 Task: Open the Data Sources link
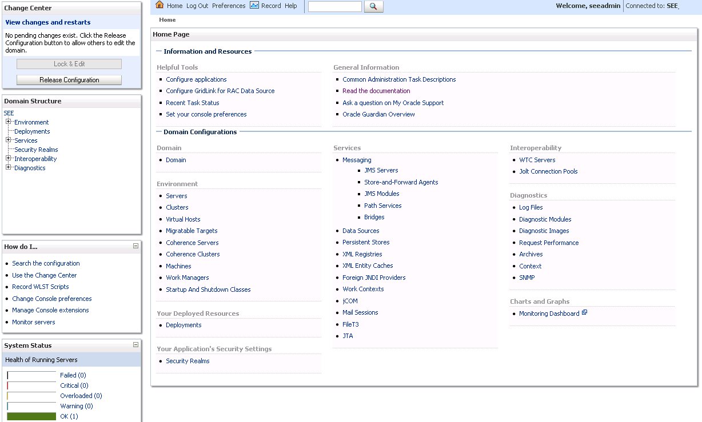tap(361, 231)
